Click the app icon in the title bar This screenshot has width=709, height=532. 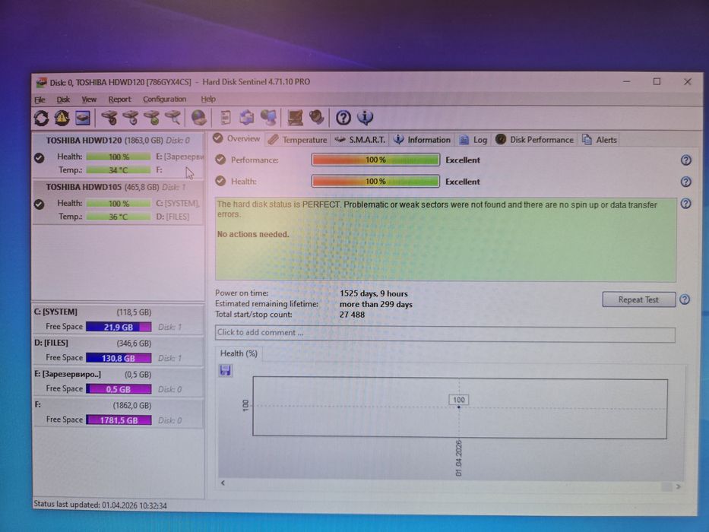41,82
